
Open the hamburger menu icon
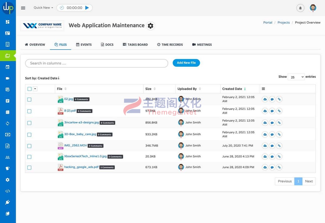point(23,8)
